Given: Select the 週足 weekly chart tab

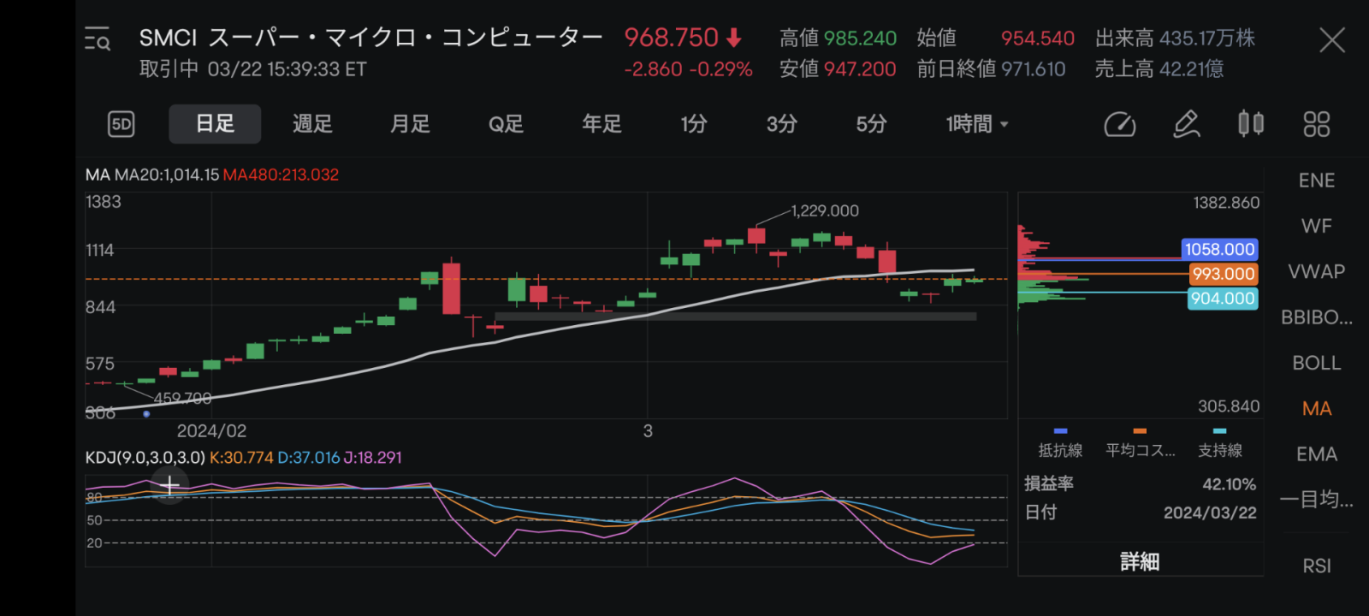Looking at the screenshot, I should pos(312,124).
